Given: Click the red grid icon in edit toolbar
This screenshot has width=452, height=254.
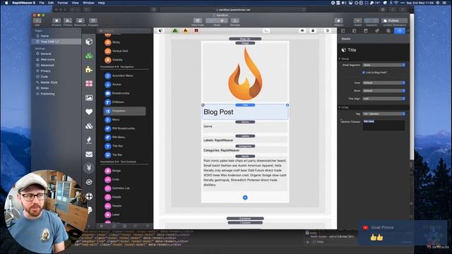Looking at the screenshot, I should click(196, 30).
